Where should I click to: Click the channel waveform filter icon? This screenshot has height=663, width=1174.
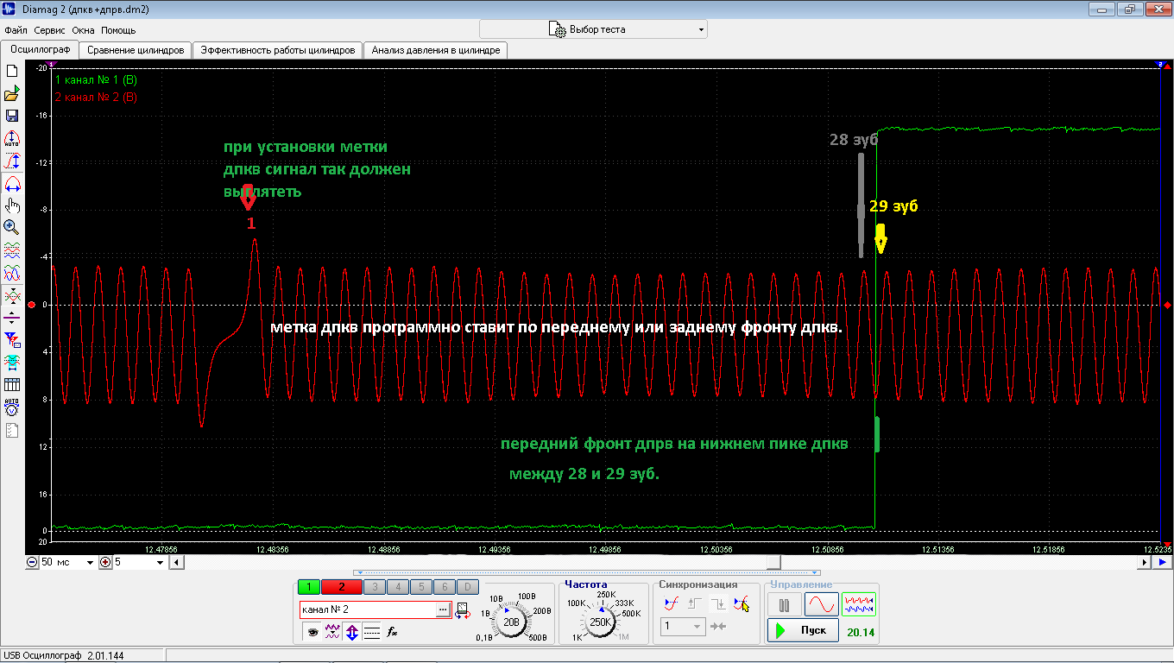pyautogui.click(x=332, y=632)
